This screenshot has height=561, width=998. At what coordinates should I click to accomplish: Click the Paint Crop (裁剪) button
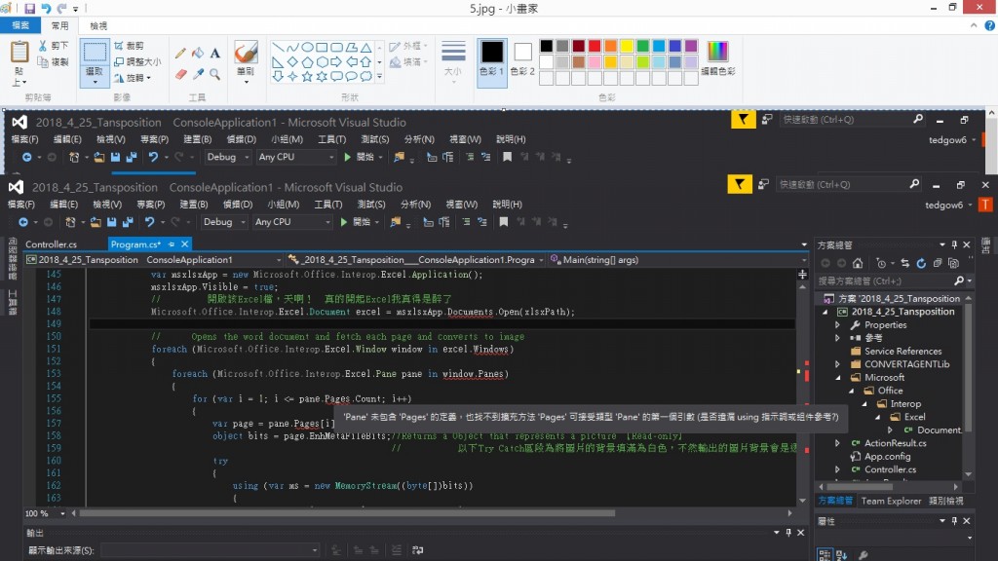130,46
